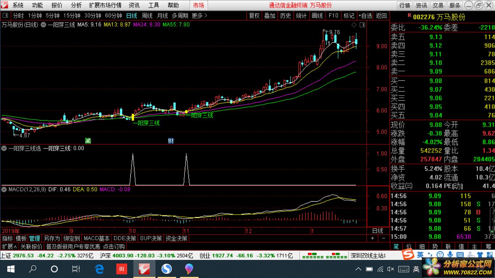The width and height of the screenshot is (495, 278).
Task: Zoom in chart with plus button
Action: point(373,238)
